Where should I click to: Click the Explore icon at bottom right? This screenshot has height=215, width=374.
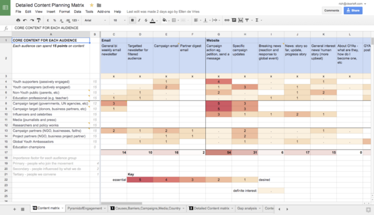[369, 210]
